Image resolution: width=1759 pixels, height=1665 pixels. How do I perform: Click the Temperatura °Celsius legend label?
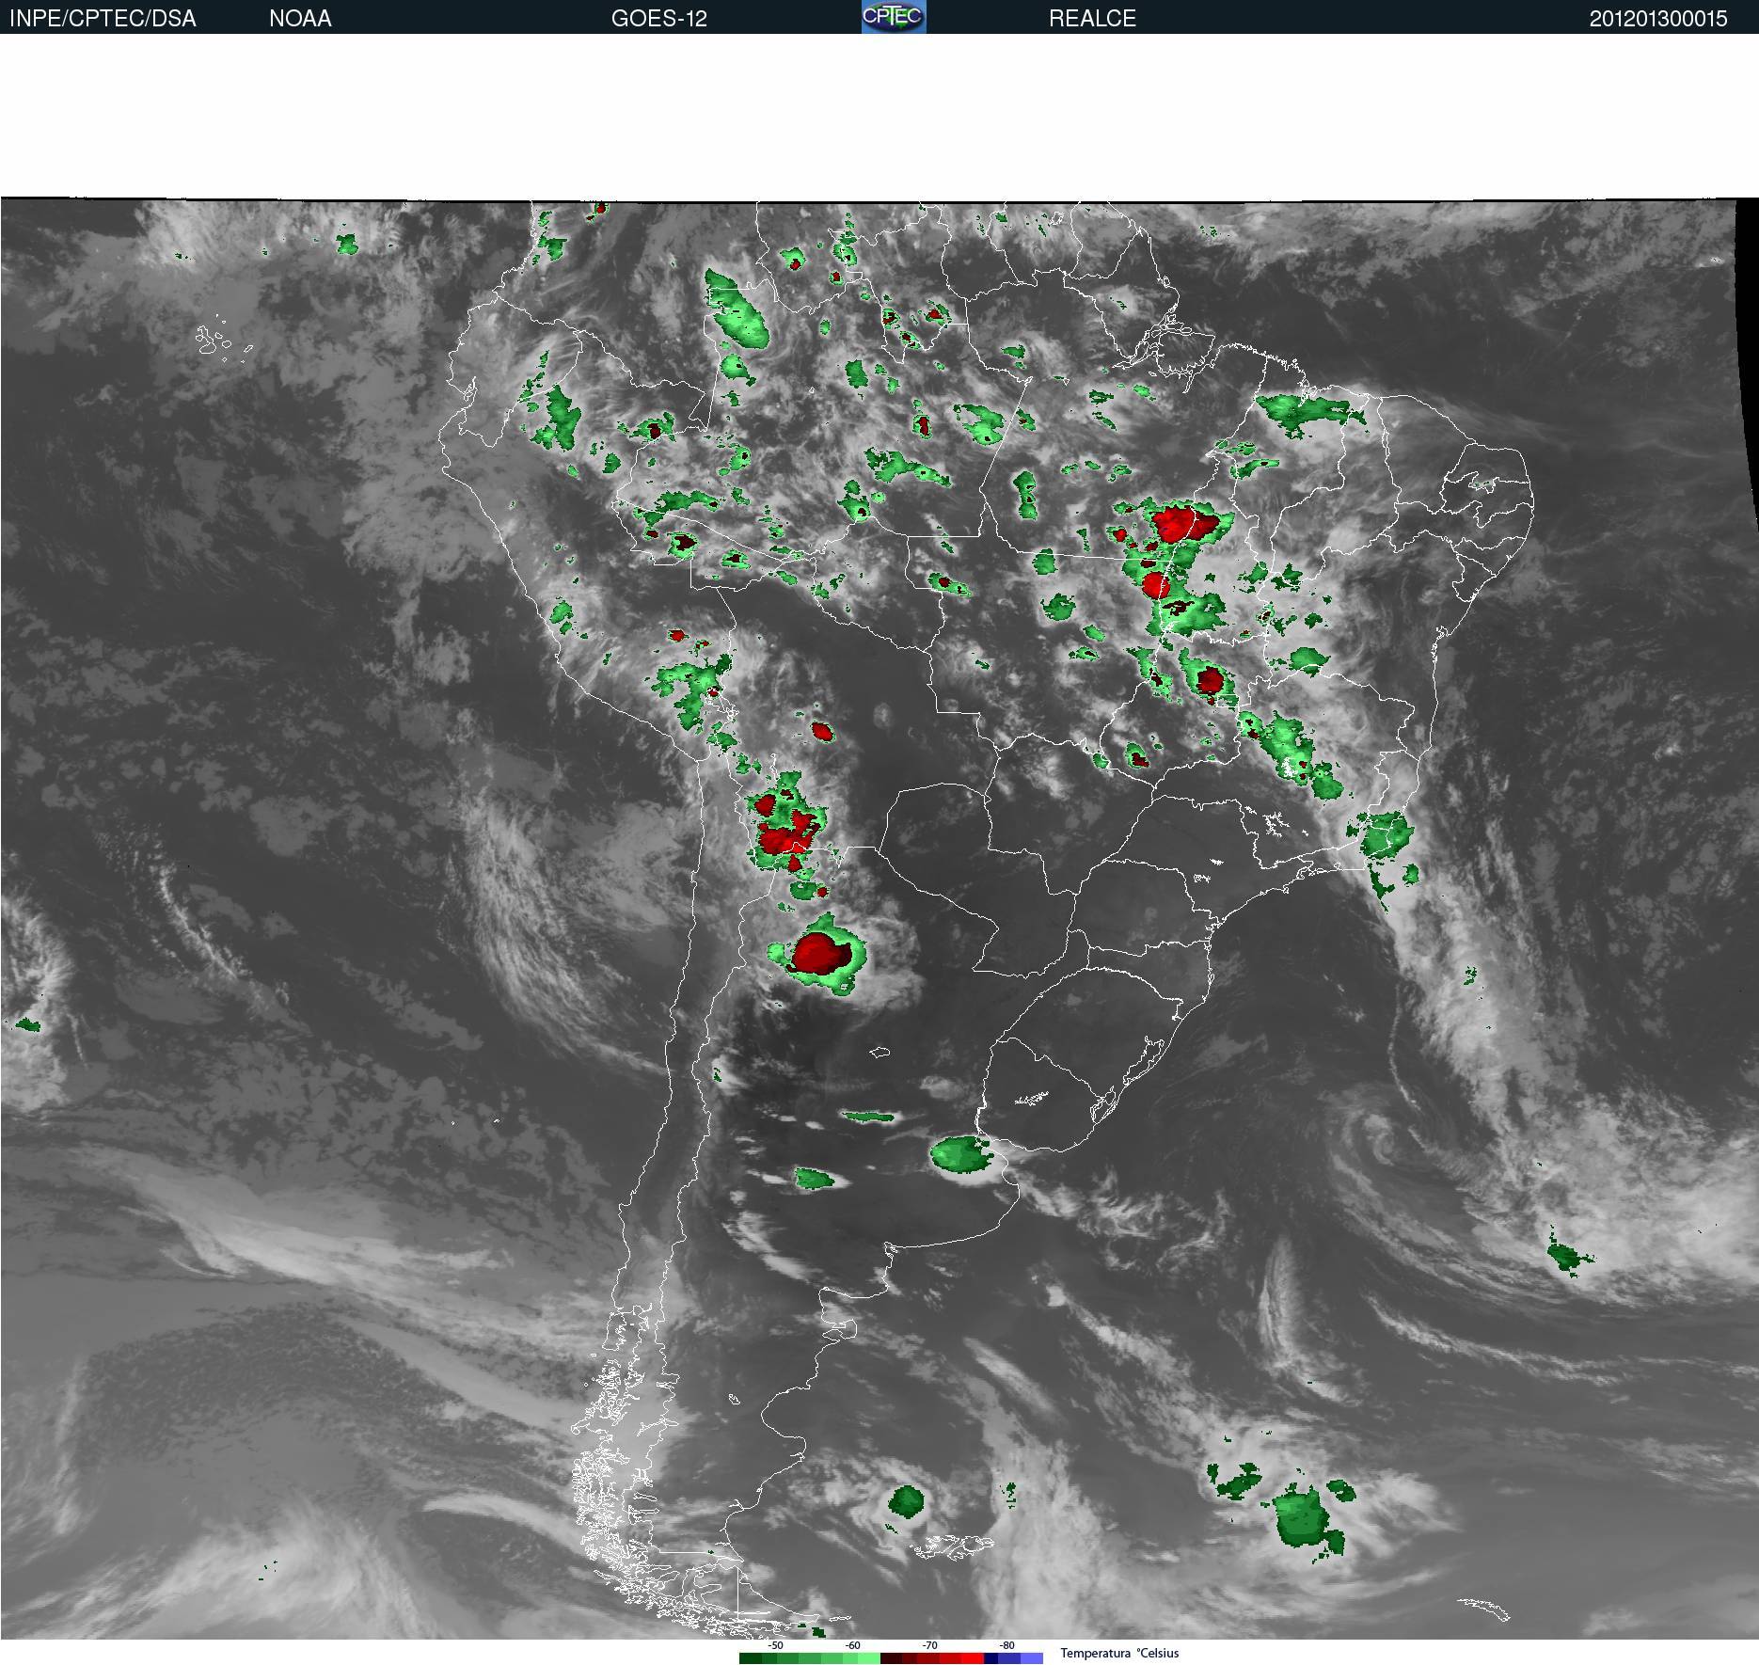(x=1119, y=1653)
